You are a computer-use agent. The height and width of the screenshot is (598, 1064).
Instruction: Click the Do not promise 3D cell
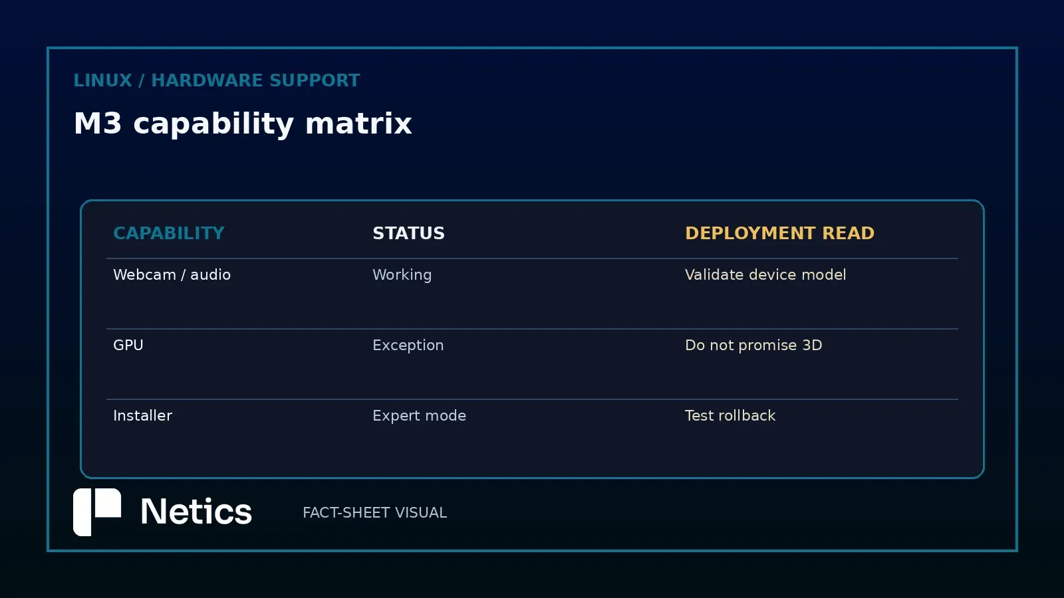tap(753, 346)
